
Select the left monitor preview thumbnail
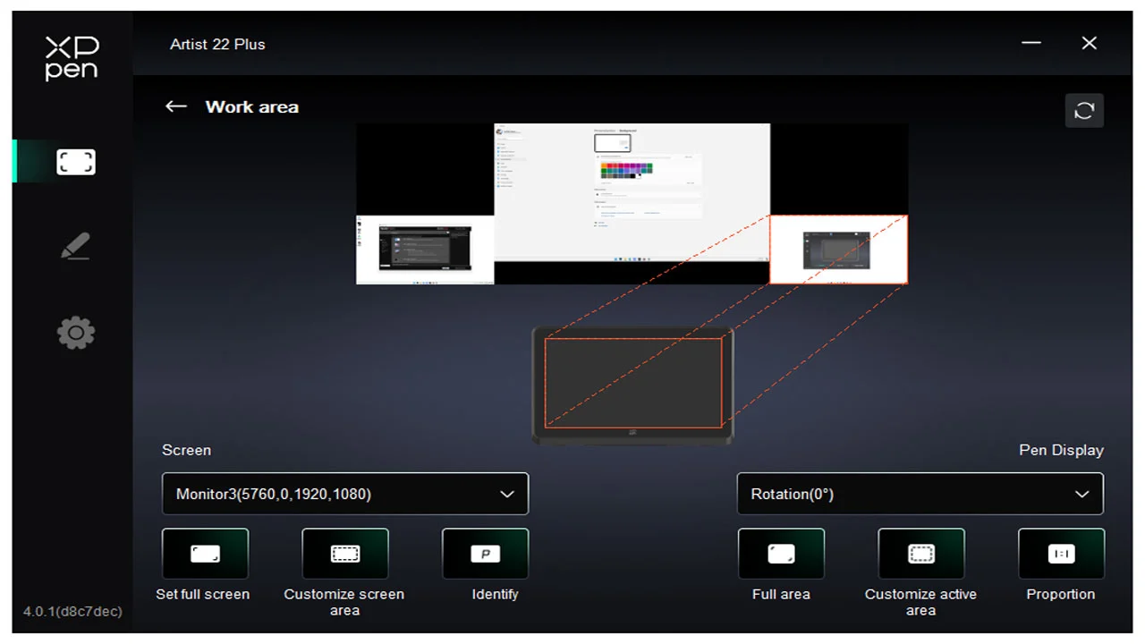tap(425, 250)
